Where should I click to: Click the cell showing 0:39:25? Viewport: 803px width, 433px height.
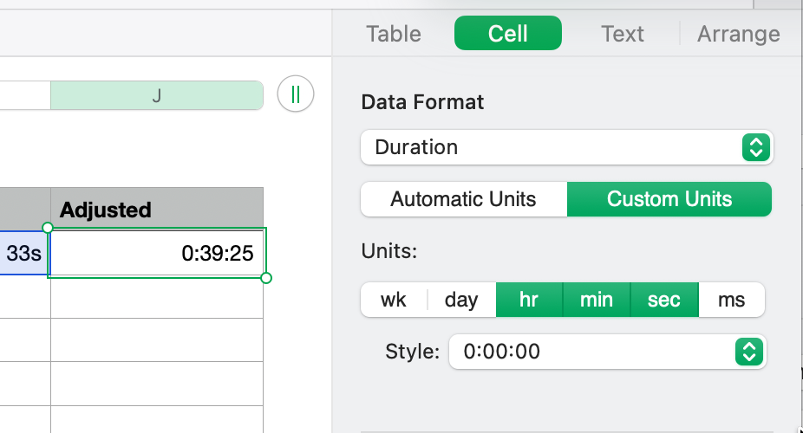(x=157, y=254)
